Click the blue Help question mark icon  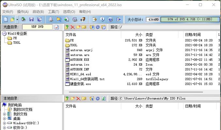pos(110,19)
